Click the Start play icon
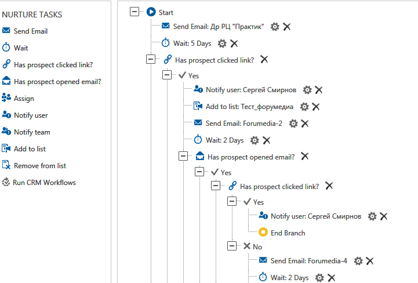 coord(151,12)
